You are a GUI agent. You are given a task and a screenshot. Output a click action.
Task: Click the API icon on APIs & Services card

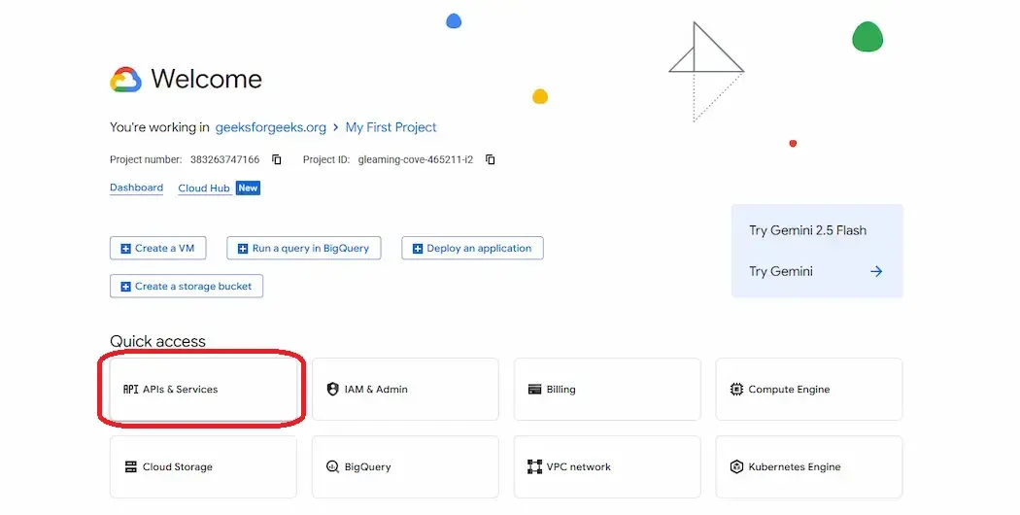(x=131, y=390)
